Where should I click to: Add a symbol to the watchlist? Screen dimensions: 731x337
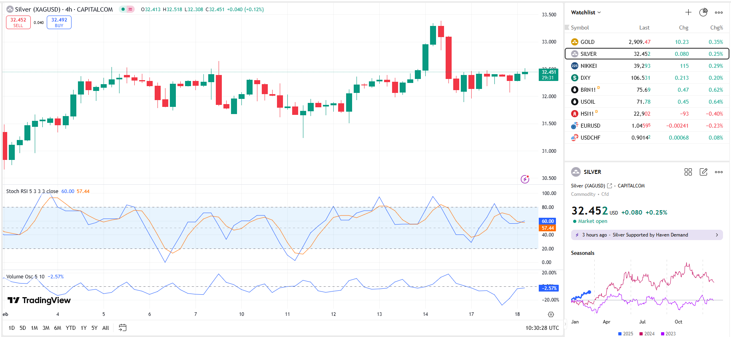point(688,12)
